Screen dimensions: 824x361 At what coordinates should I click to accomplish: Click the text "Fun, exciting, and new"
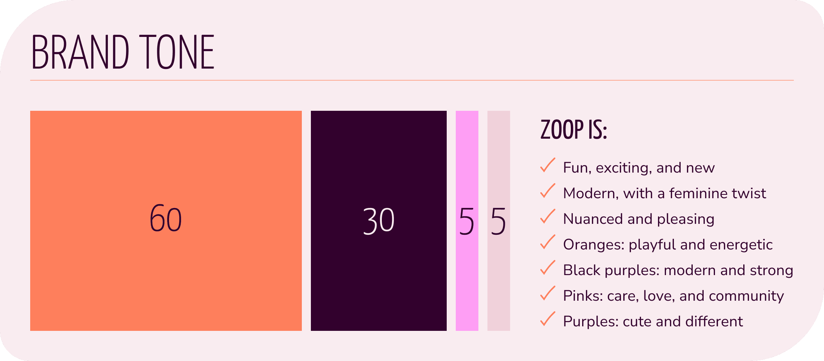[639, 168]
